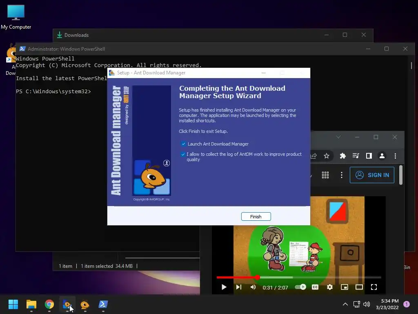Image resolution: width=418 pixels, height=314 pixels.
Task: Toggle closed captions on the video
Action: [x=315, y=287]
